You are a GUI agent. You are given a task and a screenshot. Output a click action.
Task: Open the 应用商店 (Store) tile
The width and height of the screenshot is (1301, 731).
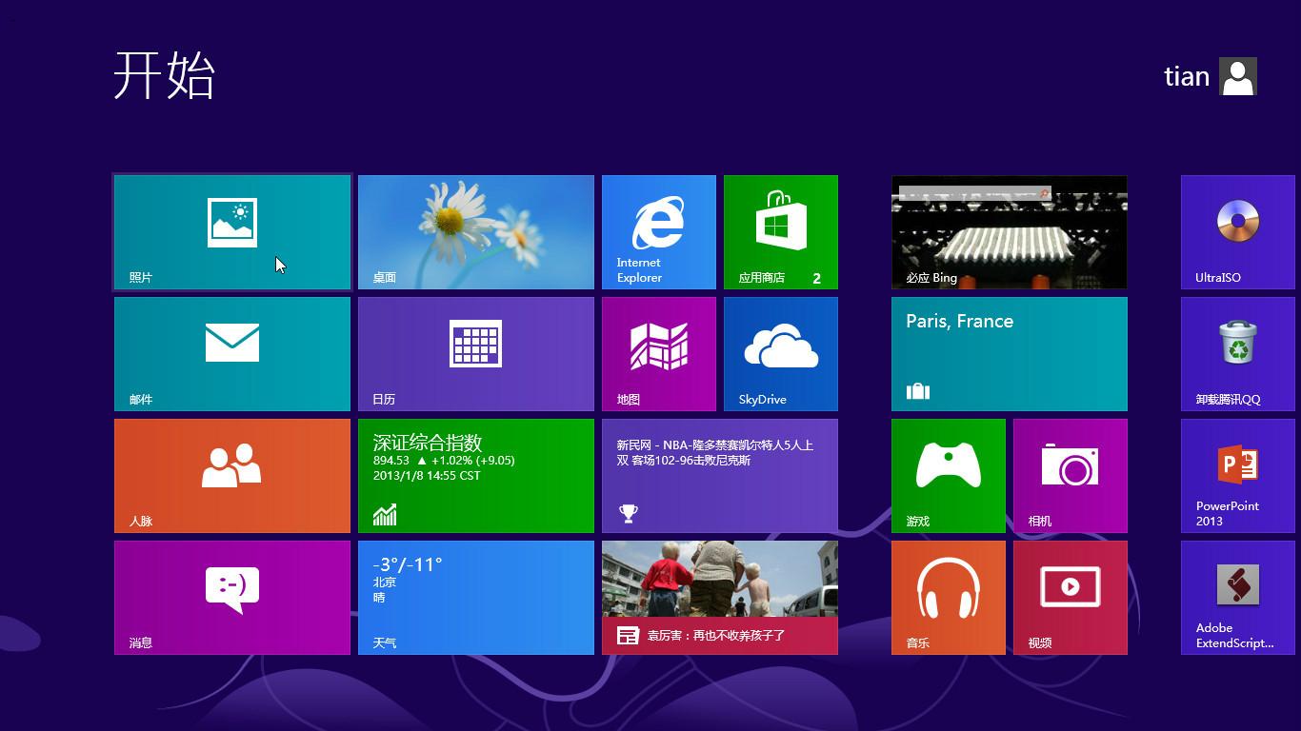[780, 231]
